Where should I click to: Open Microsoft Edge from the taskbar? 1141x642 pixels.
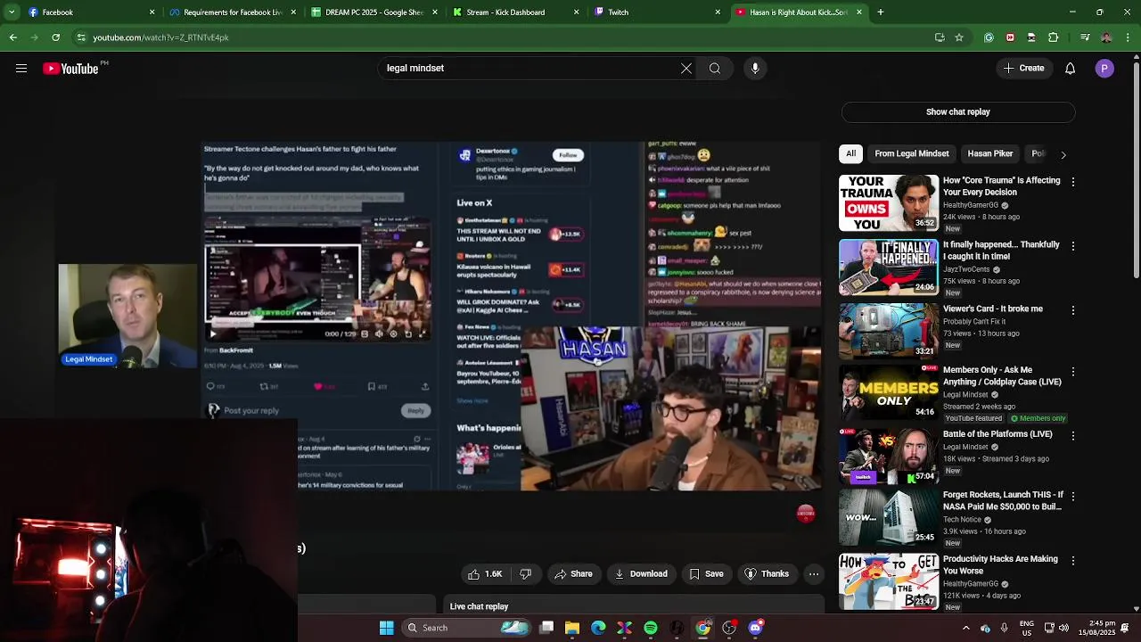coord(598,628)
